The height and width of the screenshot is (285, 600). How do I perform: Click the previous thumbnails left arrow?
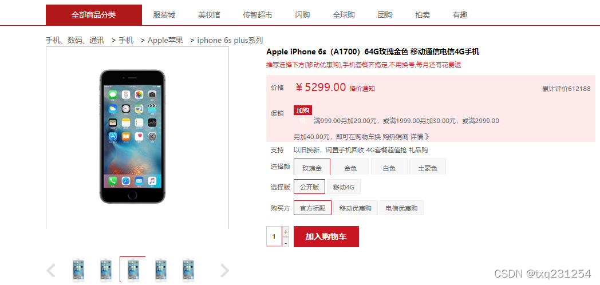(x=50, y=271)
